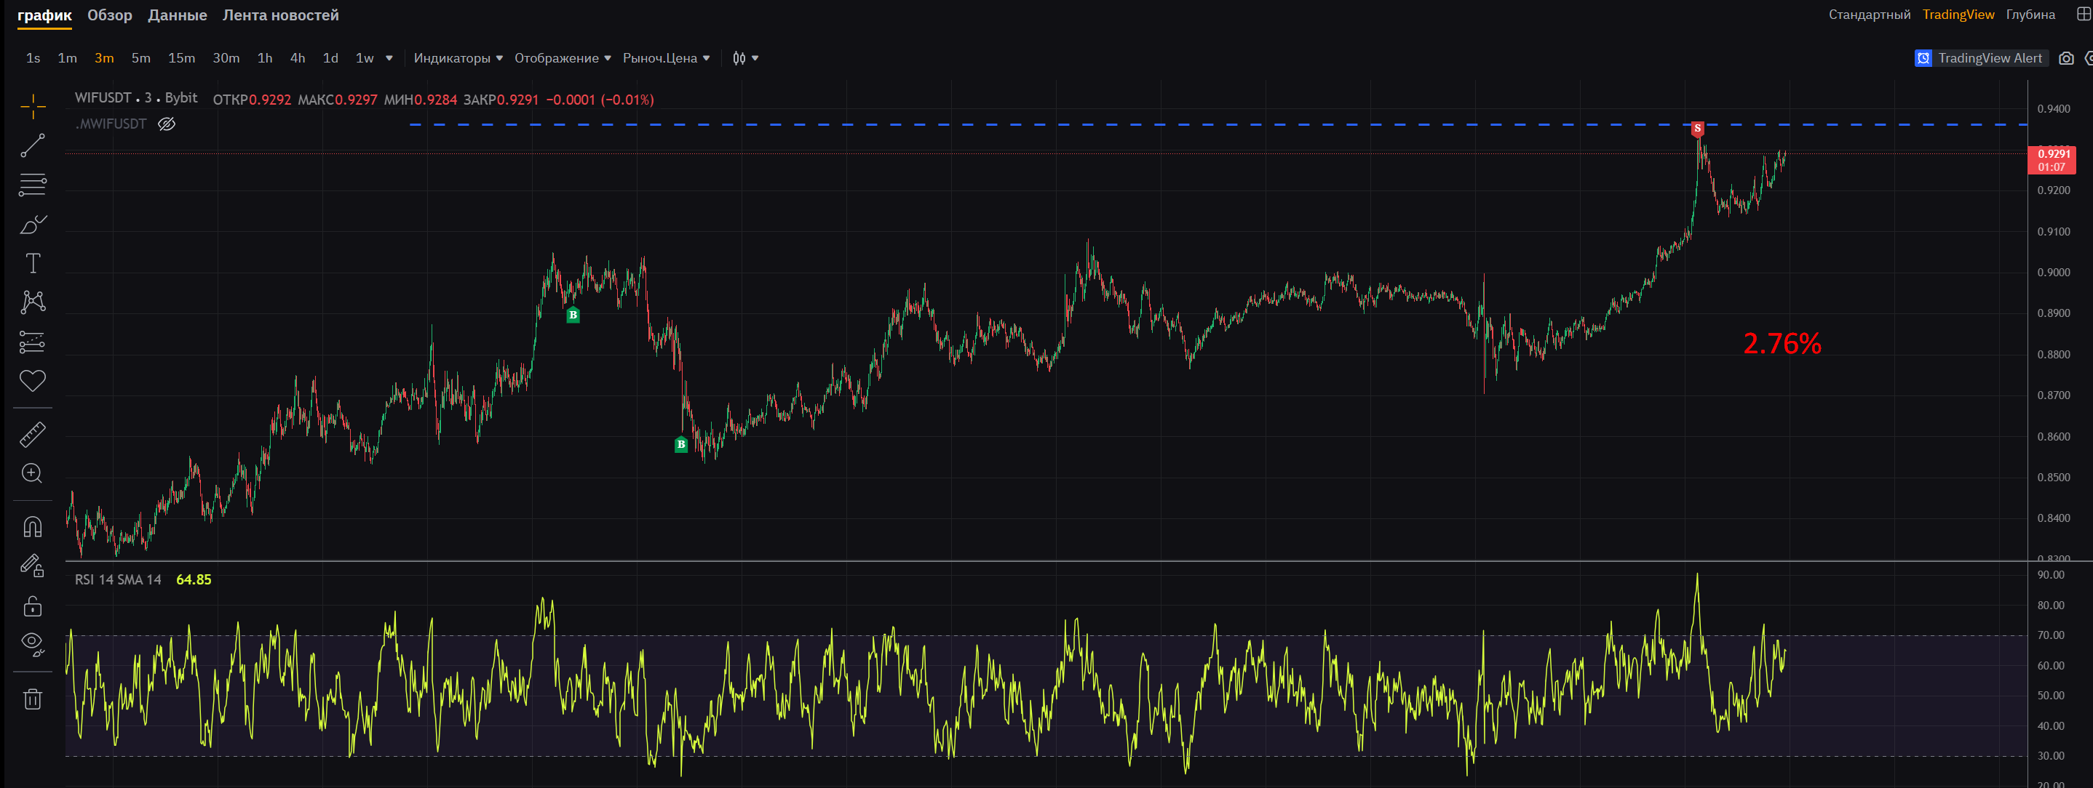Screen dimensions: 2093x788
Task: Expand the Рыноч.Цена dropdown
Action: [x=665, y=58]
